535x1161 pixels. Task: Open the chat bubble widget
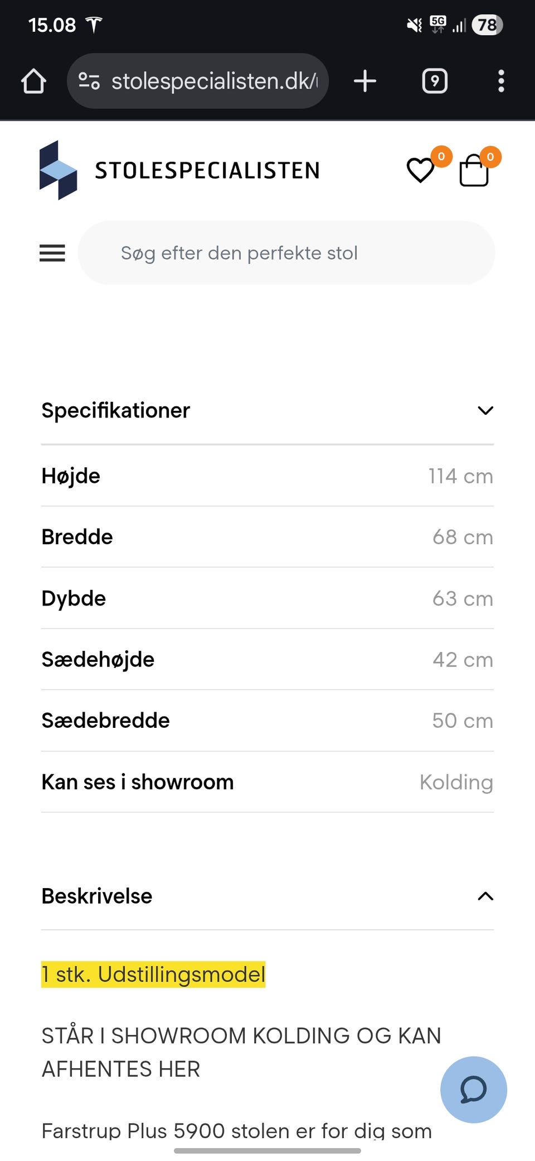[x=474, y=1089]
